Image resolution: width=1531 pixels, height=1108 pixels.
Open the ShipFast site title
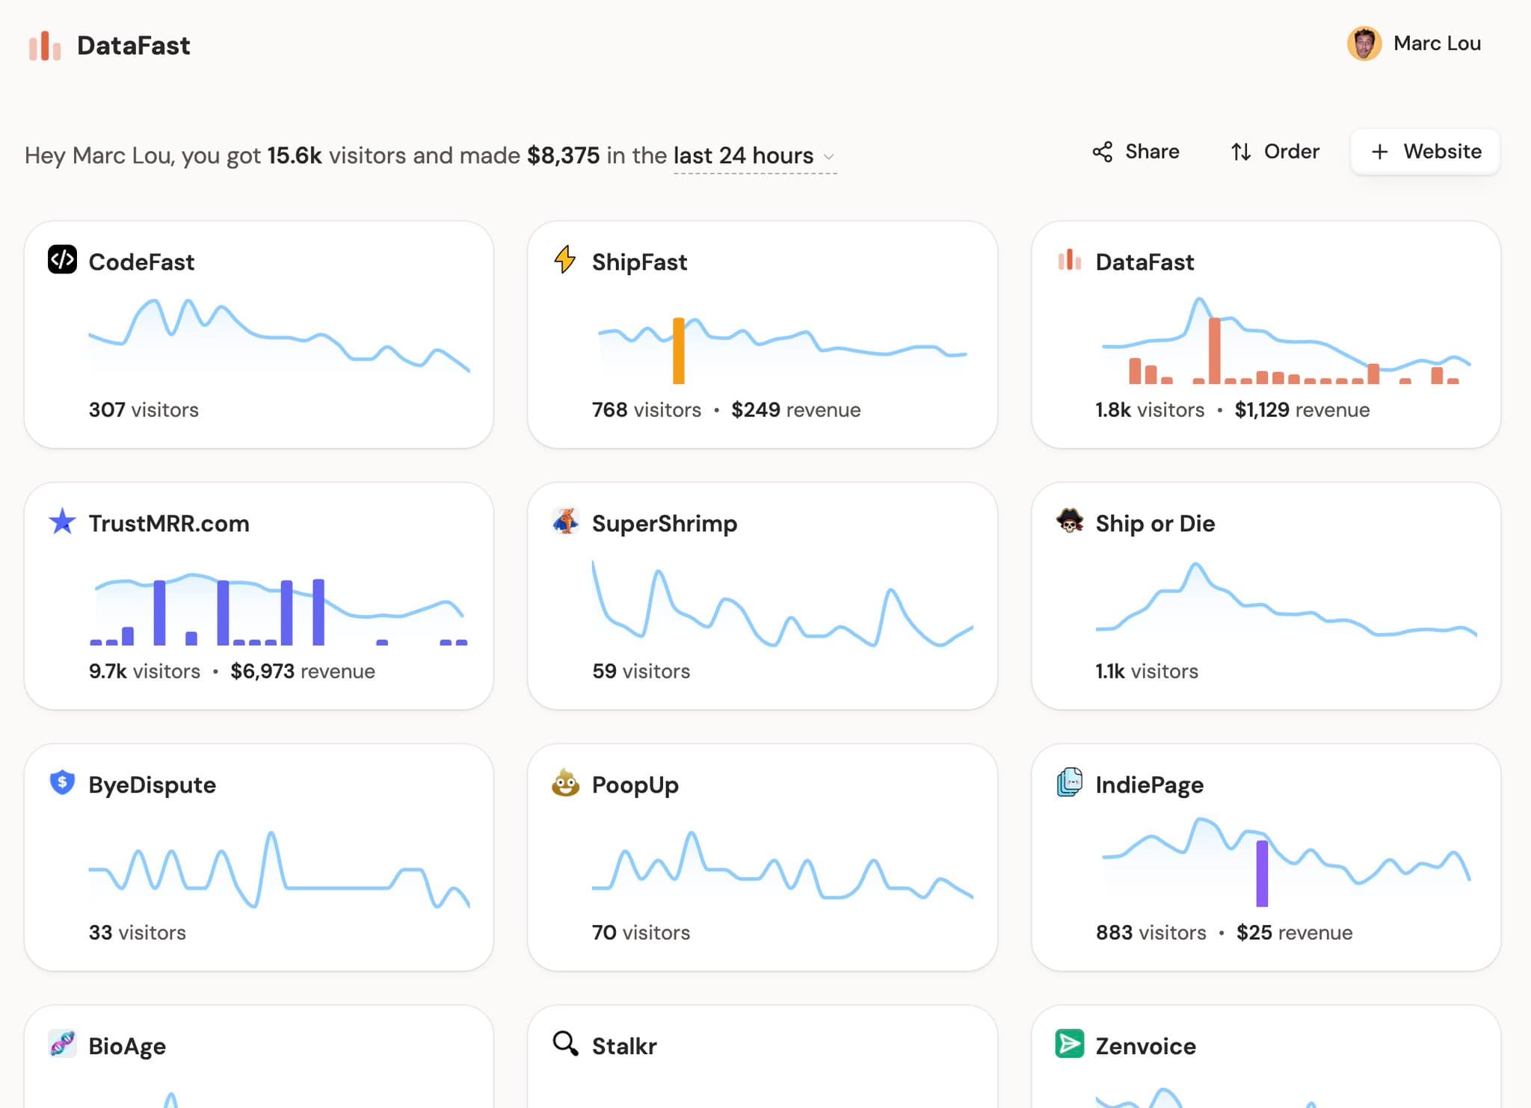coord(639,262)
